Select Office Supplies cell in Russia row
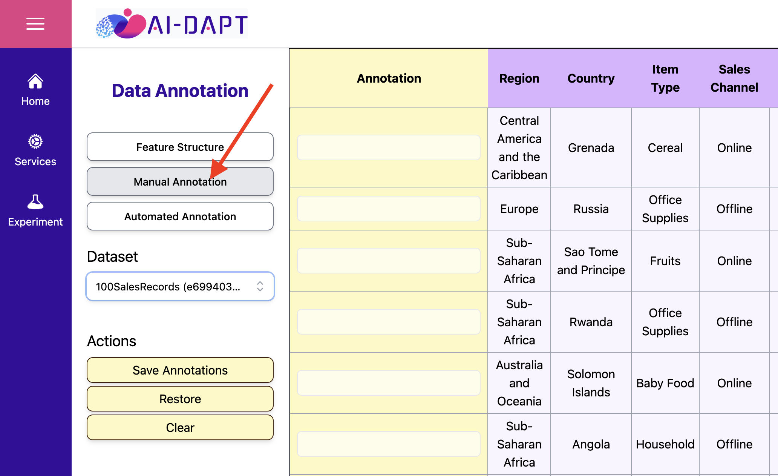 click(665, 209)
